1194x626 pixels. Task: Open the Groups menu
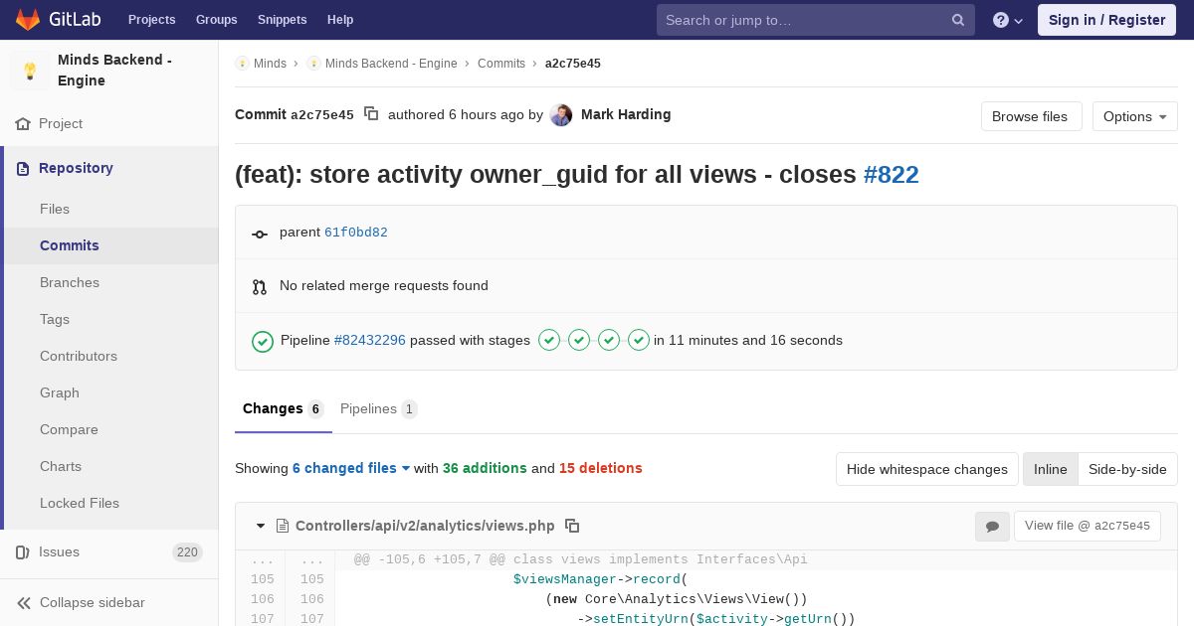point(217,20)
